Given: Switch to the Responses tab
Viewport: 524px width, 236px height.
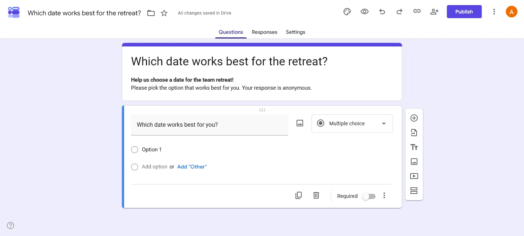Looking at the screenshot, I should coord(265,32).
